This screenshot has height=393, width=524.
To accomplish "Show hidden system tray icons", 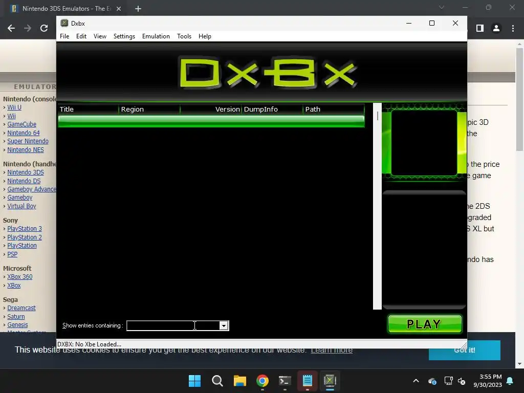I will click(416, 381).
